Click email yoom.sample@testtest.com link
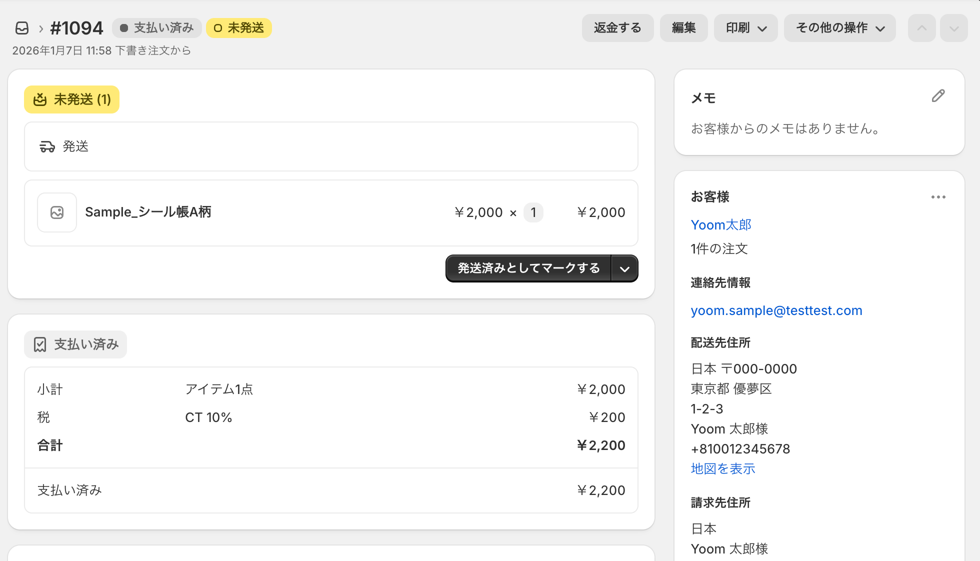This screenshot has height=561, width=980. point(776,310)
